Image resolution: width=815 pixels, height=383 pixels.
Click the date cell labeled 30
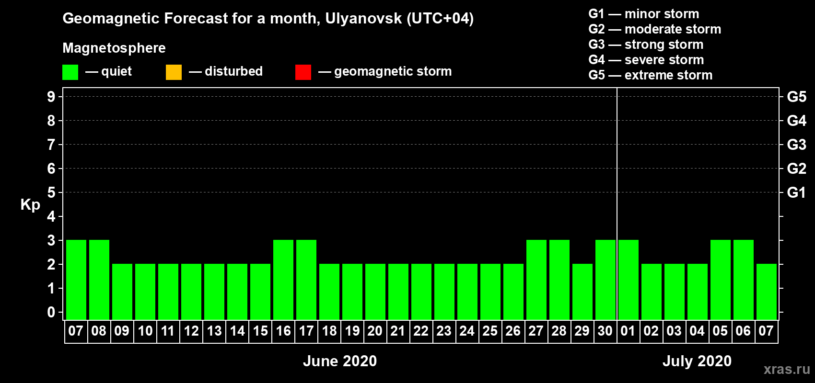pos(605,331)
